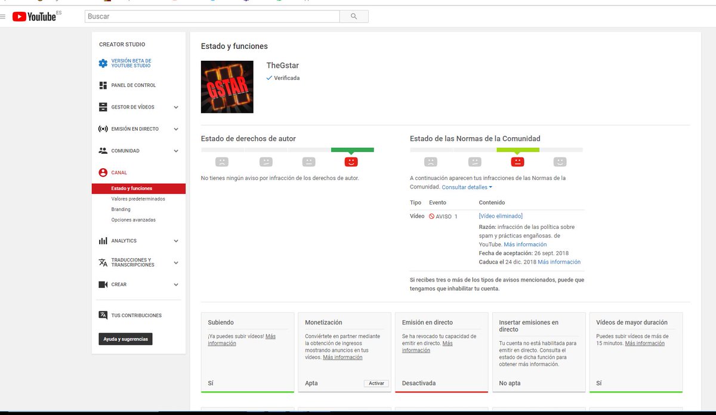Focus the Buscar search field
The width and height of the screenshot is (716, 415).
(x=212, y=17)
